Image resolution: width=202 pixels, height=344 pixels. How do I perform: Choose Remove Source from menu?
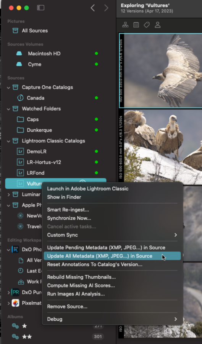[112, 307]
